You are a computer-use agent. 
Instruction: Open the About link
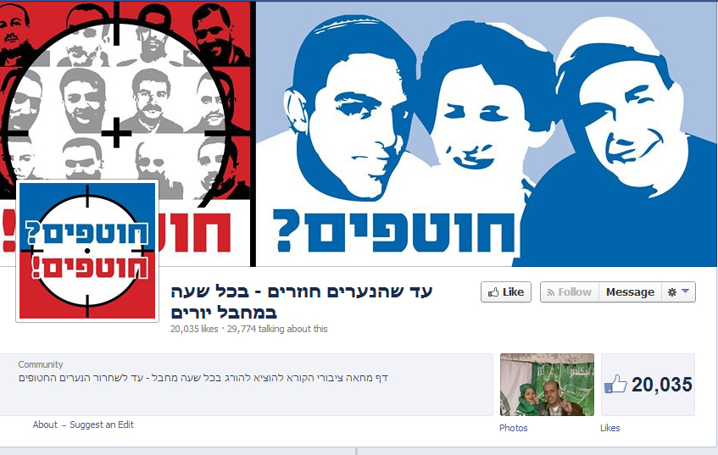[45, 424]
